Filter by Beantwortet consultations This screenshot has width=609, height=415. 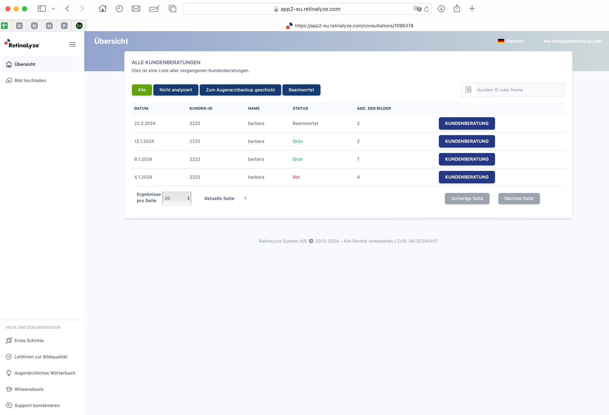(x=301, y=90)
